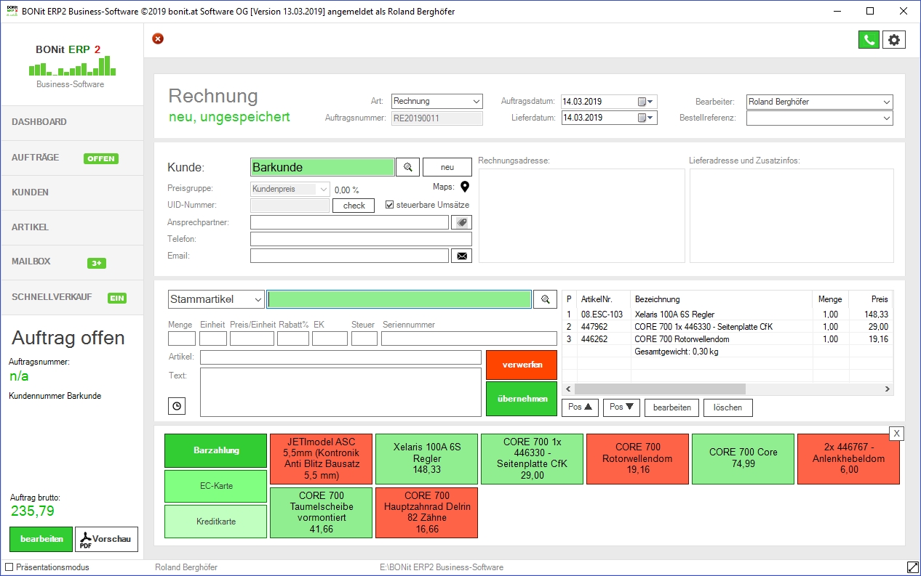Toggle the SCHNELLVERKAUF EIN switch
The width and height of the screenshot is (921, 576).
coord(117,298)
